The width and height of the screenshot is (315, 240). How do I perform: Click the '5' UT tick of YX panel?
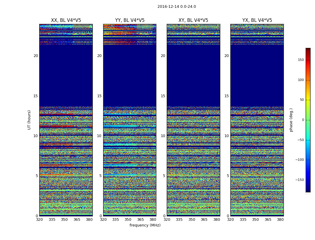pos(228,176)
